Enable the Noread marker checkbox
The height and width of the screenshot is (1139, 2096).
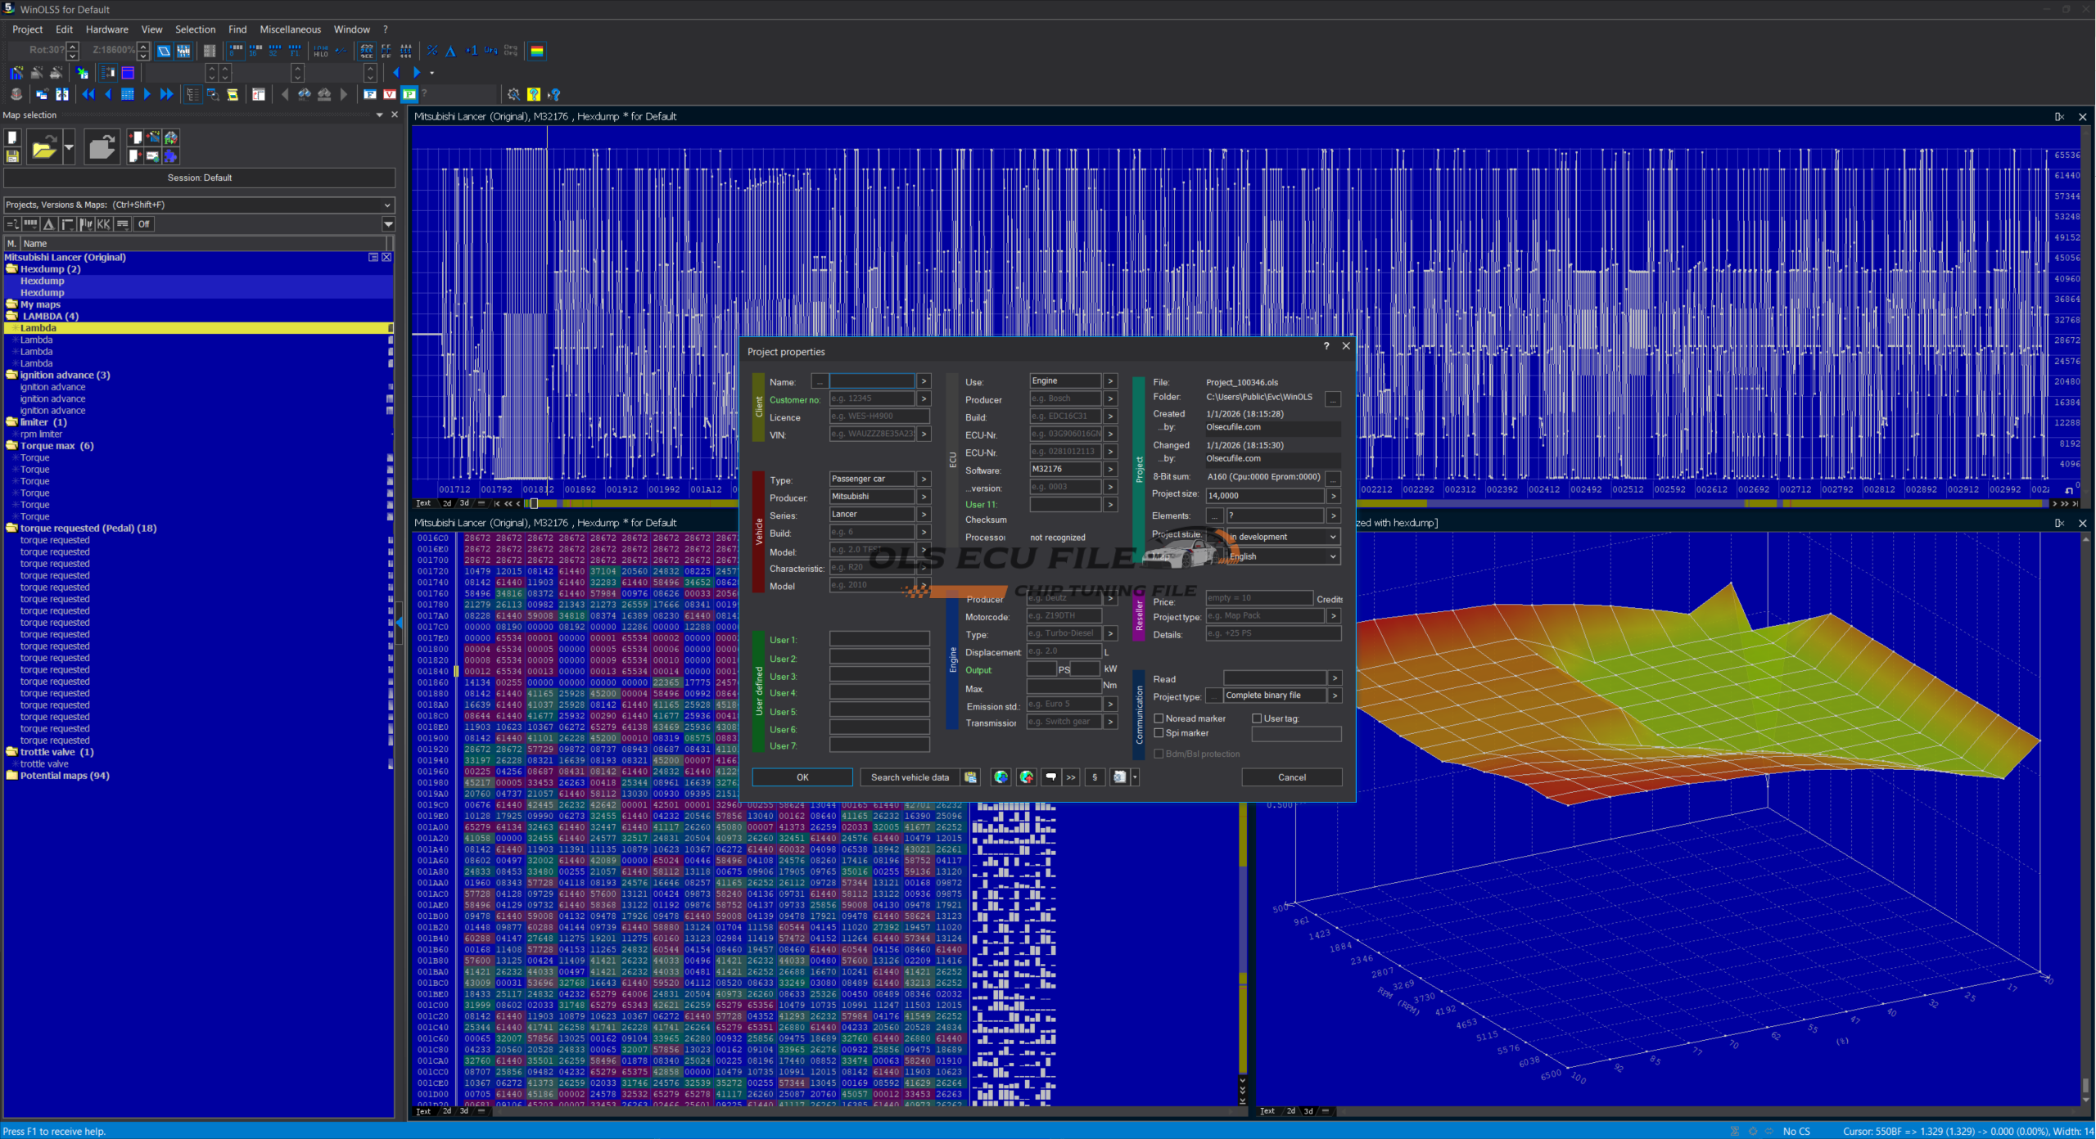click(1159, 718)
